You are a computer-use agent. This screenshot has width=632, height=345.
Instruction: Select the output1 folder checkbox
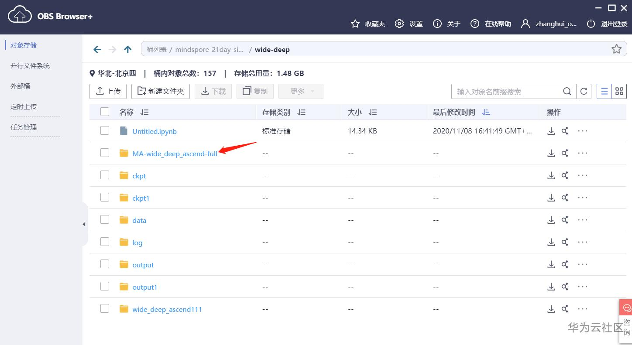[x=105, y=286]
